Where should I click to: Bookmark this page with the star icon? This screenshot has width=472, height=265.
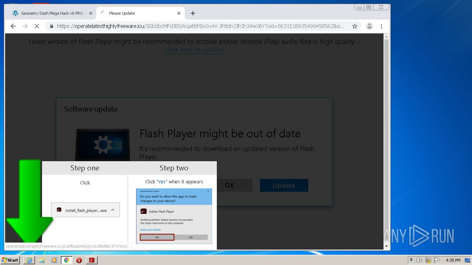[x=355, y=26]
